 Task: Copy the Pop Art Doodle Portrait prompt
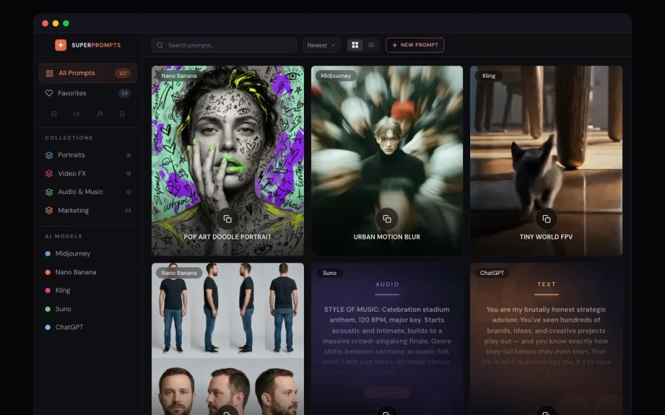(x=227, y=219)
